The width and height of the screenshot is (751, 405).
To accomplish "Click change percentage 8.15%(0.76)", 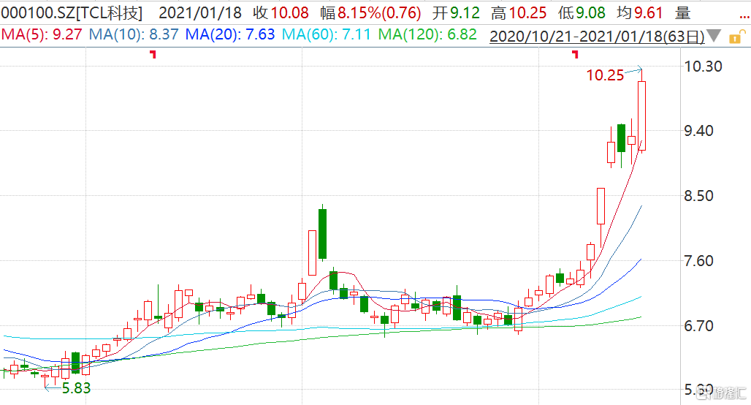I will point(379,13).
